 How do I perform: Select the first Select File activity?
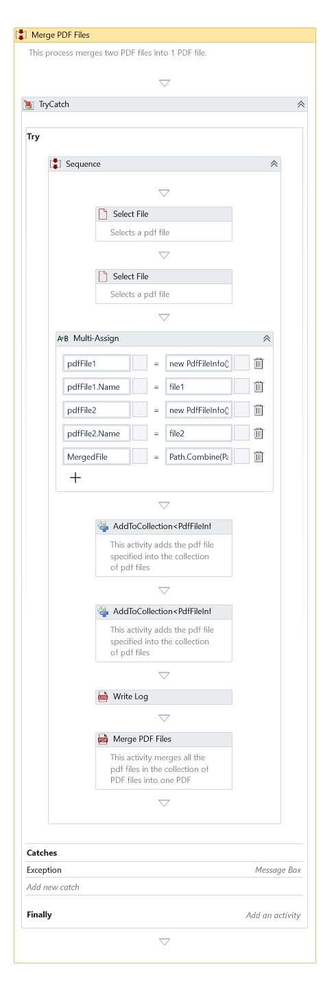pos(164,224)
